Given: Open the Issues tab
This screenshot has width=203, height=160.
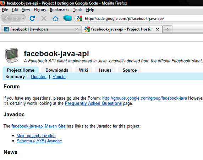Looking at the screenshot, I should tap(105, 70).
